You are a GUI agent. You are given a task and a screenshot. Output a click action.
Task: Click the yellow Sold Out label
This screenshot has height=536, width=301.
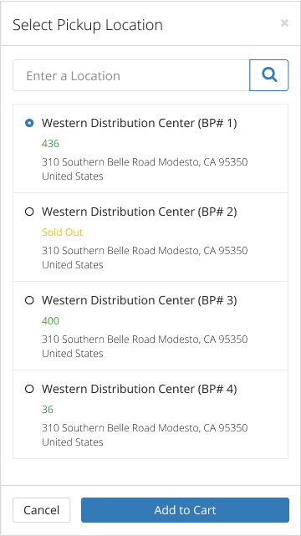tap(62, 232)
